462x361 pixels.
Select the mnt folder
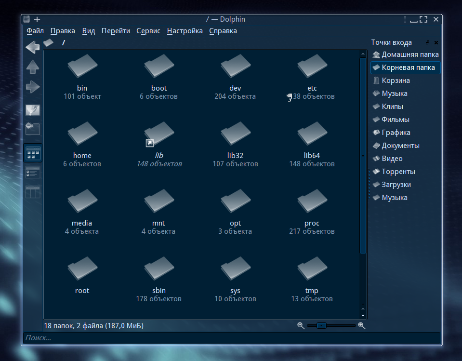[158, 212]
